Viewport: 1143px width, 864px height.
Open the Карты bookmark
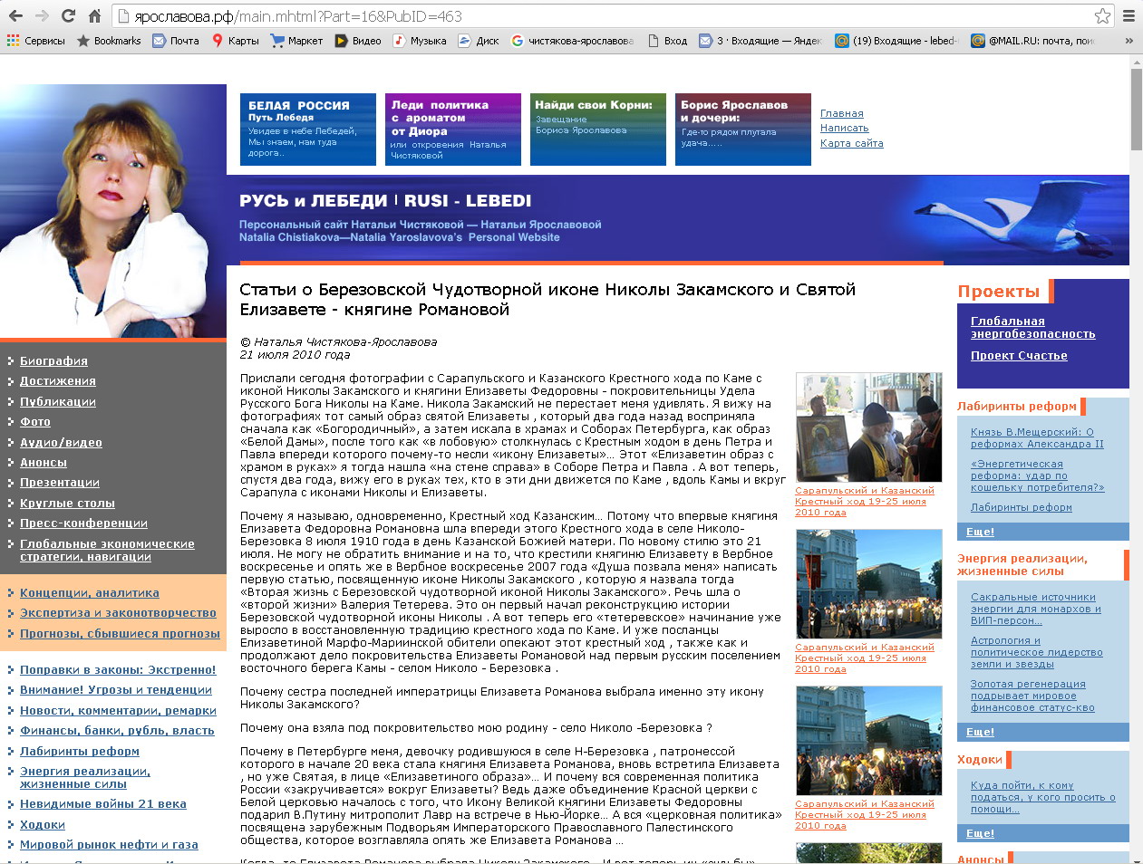coord(235,41)
